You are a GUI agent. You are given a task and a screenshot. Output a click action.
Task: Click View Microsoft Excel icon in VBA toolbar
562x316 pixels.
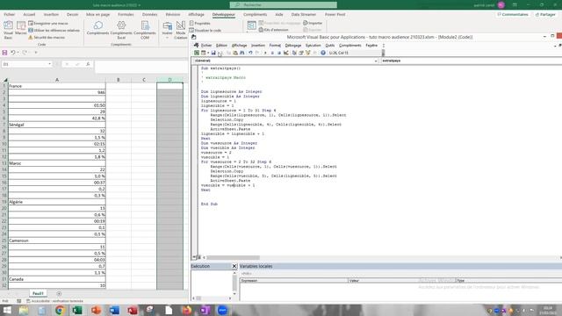coord(197,53)
